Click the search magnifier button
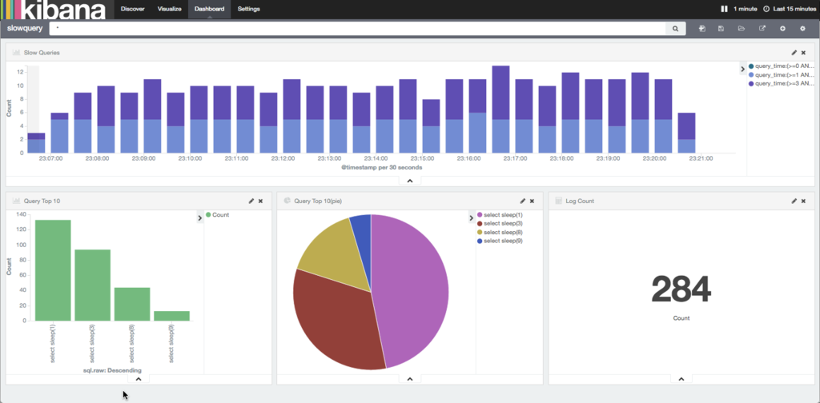 pyautogui.click(x=675, y=29)
